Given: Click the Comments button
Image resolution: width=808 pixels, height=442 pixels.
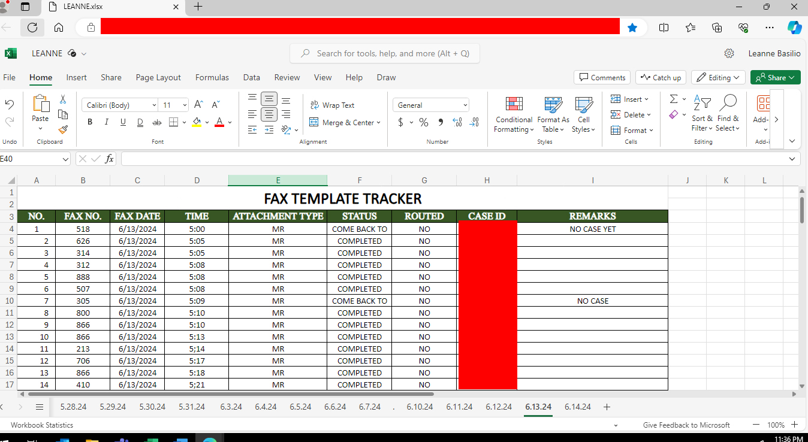Looking at the screenshot, I should pos(602,77).
